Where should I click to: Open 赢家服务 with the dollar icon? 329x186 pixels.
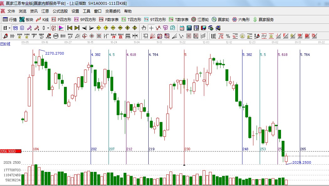[263, 19]
